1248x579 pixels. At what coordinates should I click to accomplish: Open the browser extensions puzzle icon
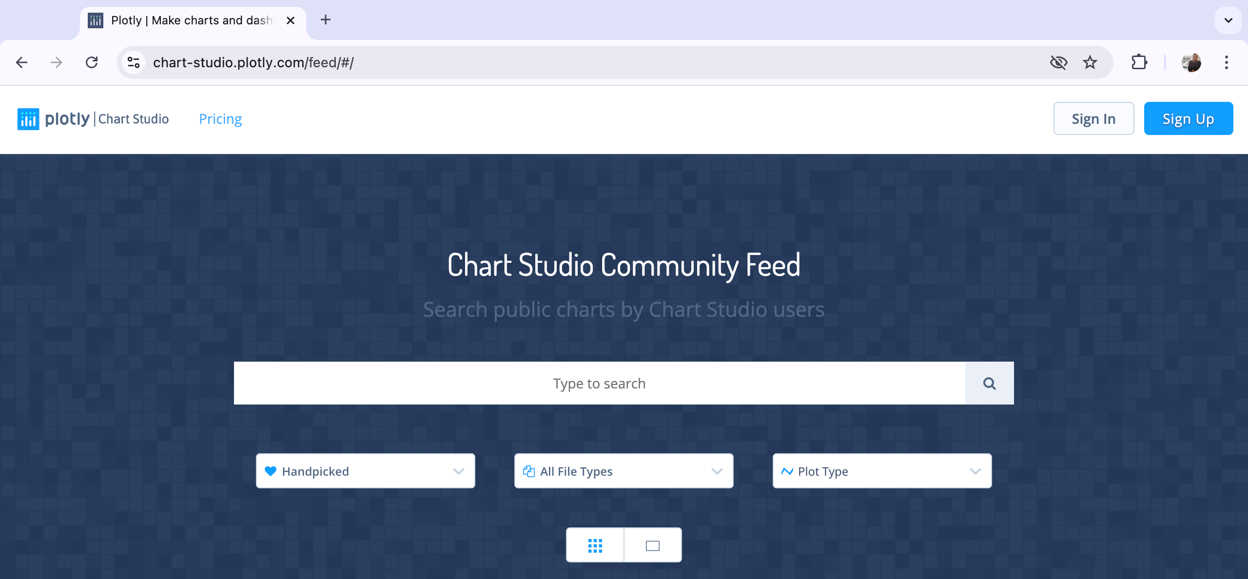click(1139, 62)
